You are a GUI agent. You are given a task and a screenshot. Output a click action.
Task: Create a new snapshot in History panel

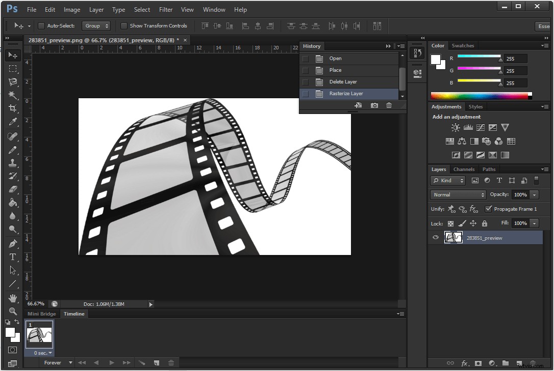point(374,105)
